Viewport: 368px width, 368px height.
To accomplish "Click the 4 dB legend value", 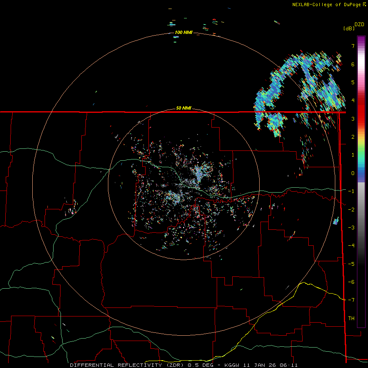I will click(353, 101).
